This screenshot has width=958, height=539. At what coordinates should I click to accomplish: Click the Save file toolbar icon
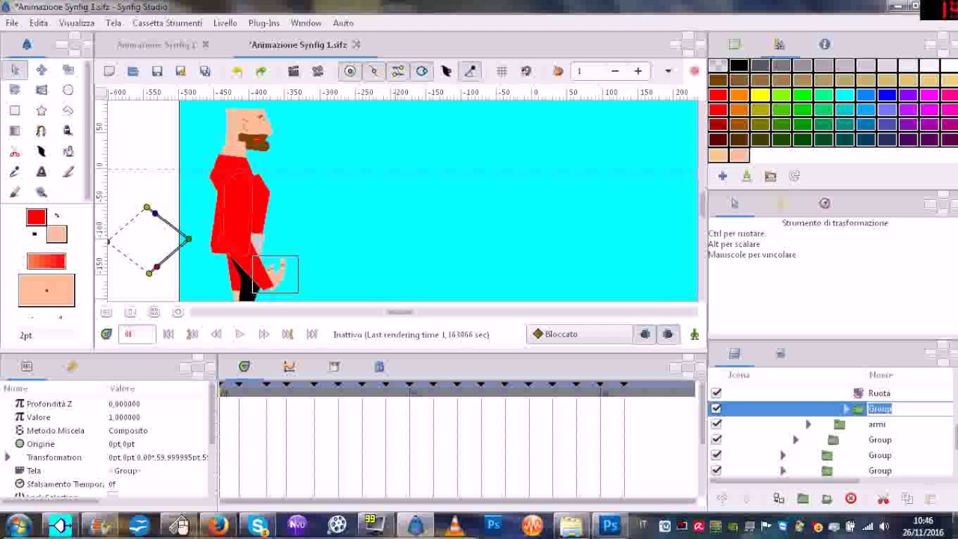tap(156, 71)
